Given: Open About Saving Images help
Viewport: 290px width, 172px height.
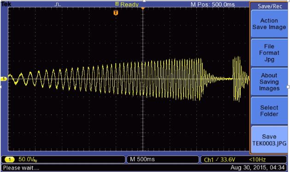Looking at the screenshot, I should [x=269, y=82].
